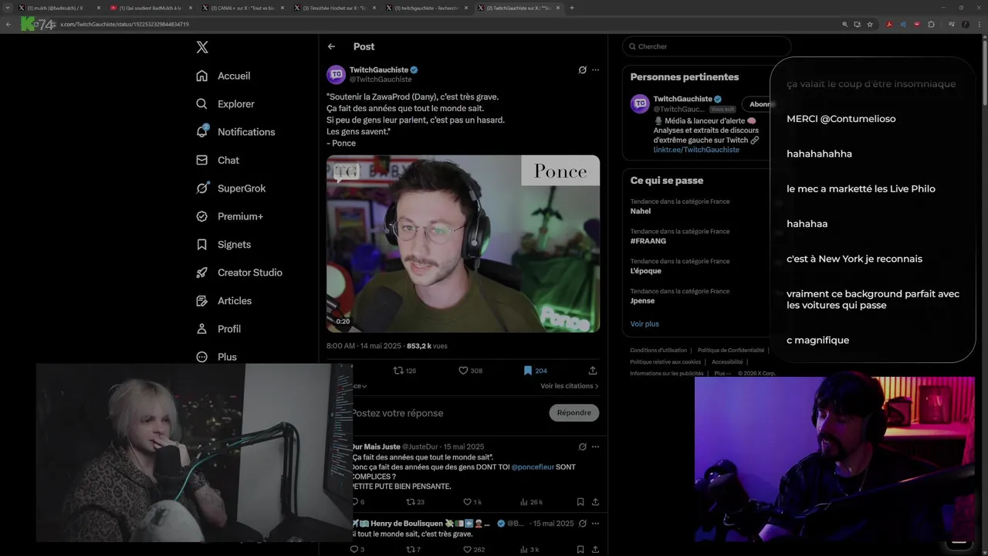The image size is (988, 556).
Task: Repost the JusteDur reply (23)
Action: click(415, 502)
